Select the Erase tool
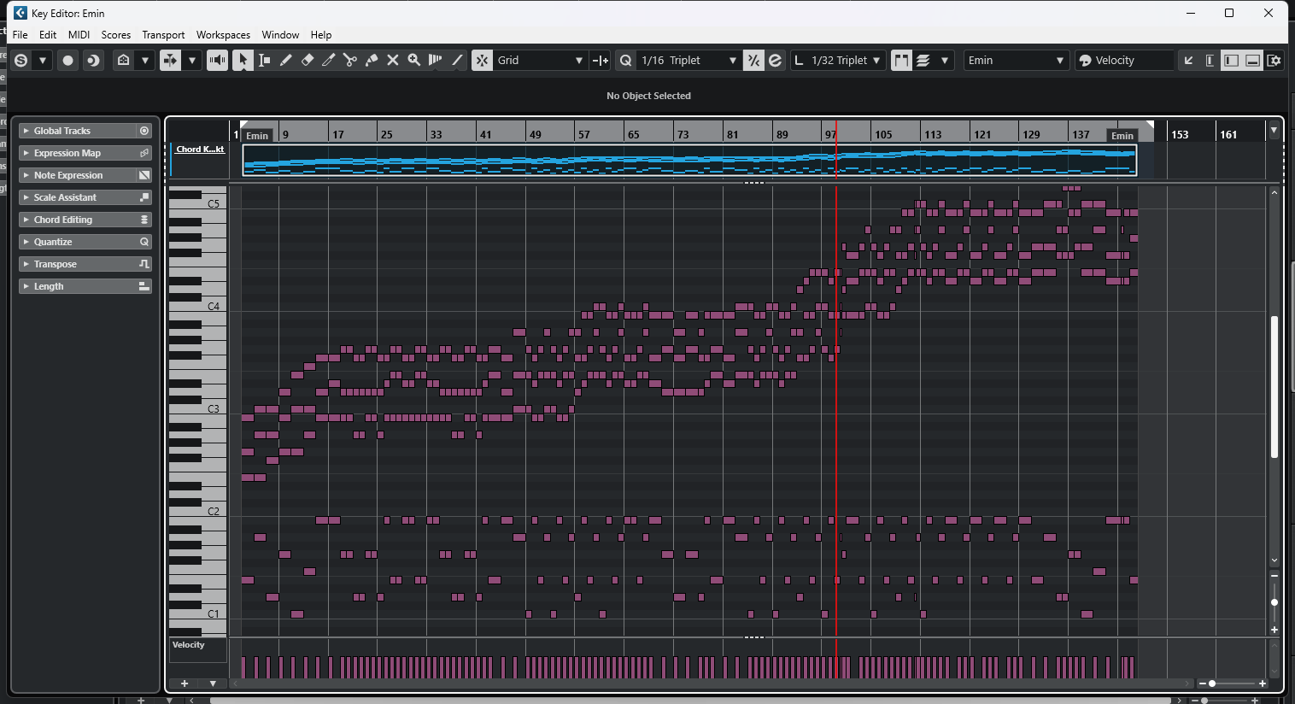1295x704 pixels. [x=307, y=60]
